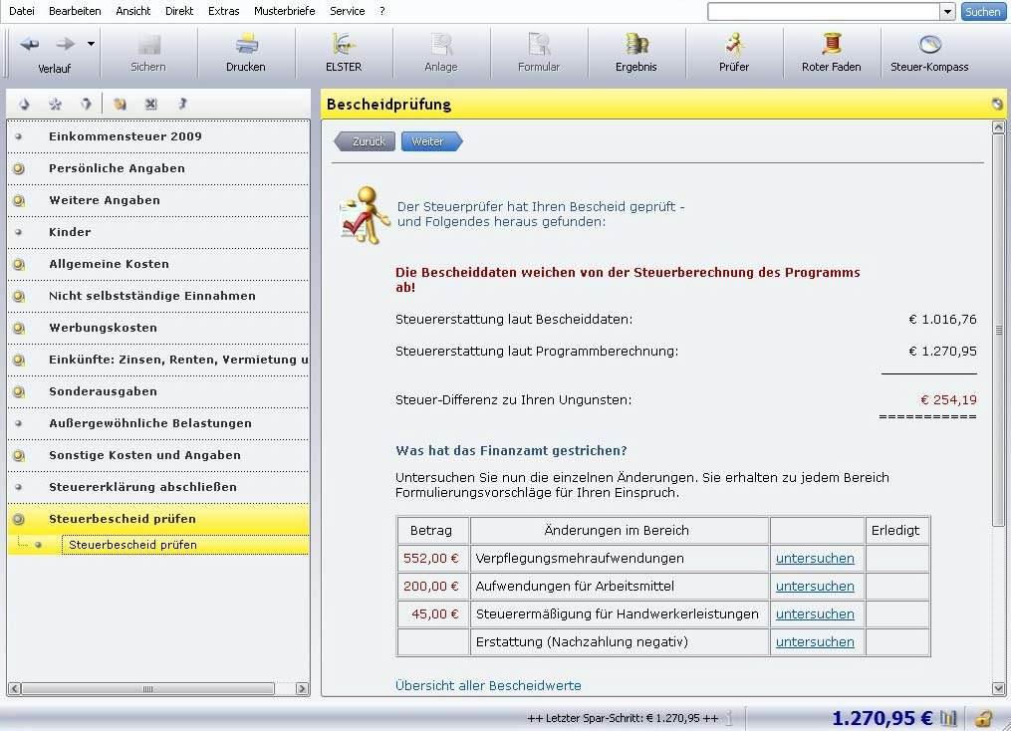1011x731 pixels.
Task: Click the back arrow in Verlauf
Action: tap(30, 44)
